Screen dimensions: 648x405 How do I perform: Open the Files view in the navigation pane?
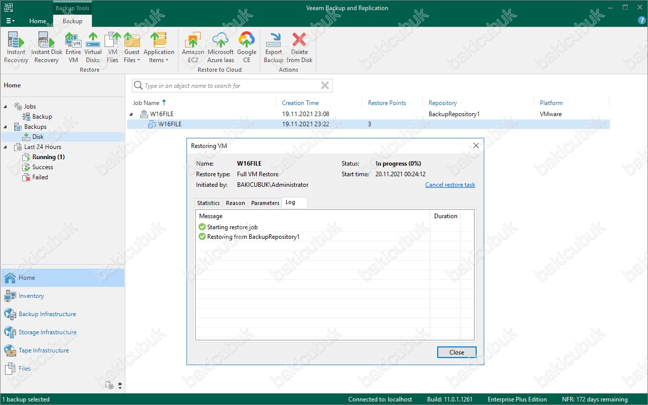click(24, 369)
